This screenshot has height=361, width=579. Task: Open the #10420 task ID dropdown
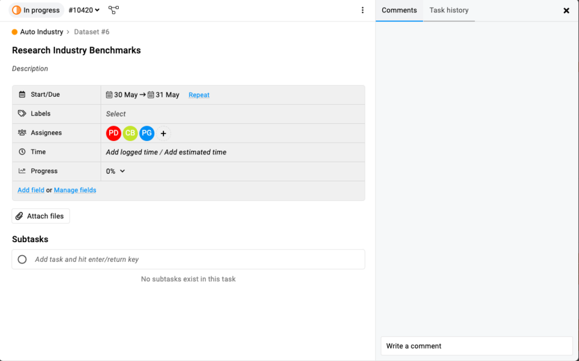tap(84, 10)
